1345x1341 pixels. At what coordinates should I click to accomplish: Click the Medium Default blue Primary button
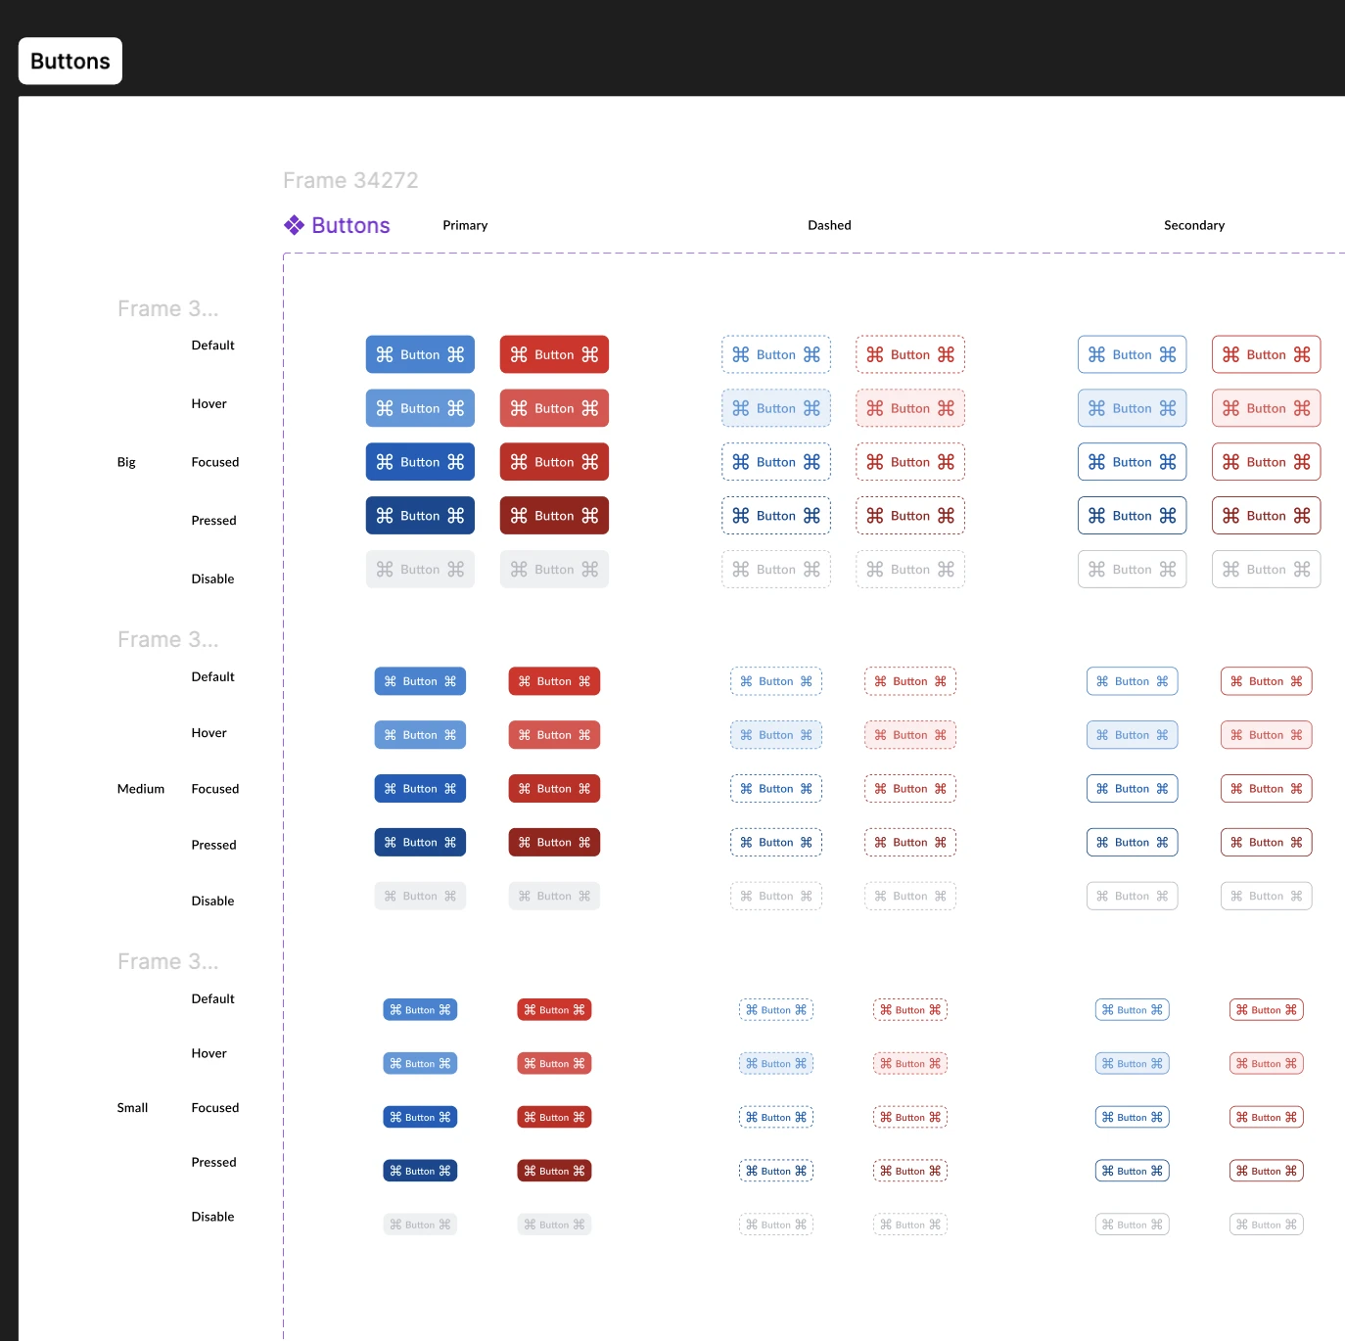[420, 681]
